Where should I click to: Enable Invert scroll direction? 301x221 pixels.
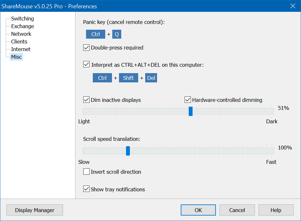coord(86,172)
